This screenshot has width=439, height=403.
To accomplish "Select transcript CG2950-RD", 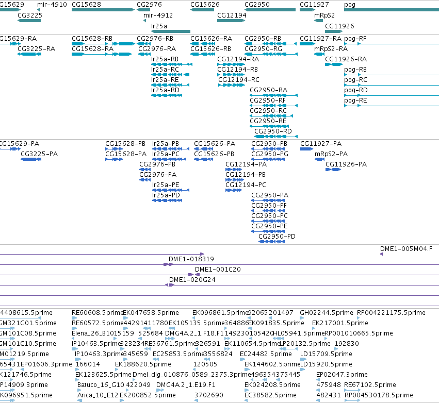I will pos(273,131).
